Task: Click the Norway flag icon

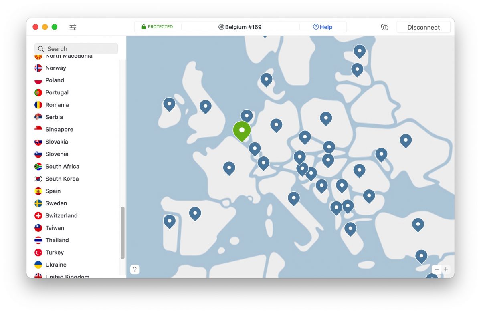Action: 38,68
